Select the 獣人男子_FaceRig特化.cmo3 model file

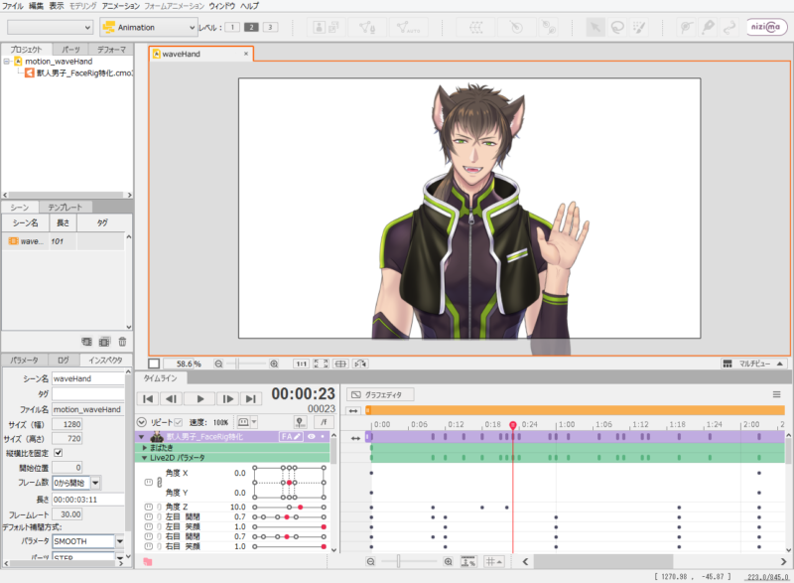(79, 73)
